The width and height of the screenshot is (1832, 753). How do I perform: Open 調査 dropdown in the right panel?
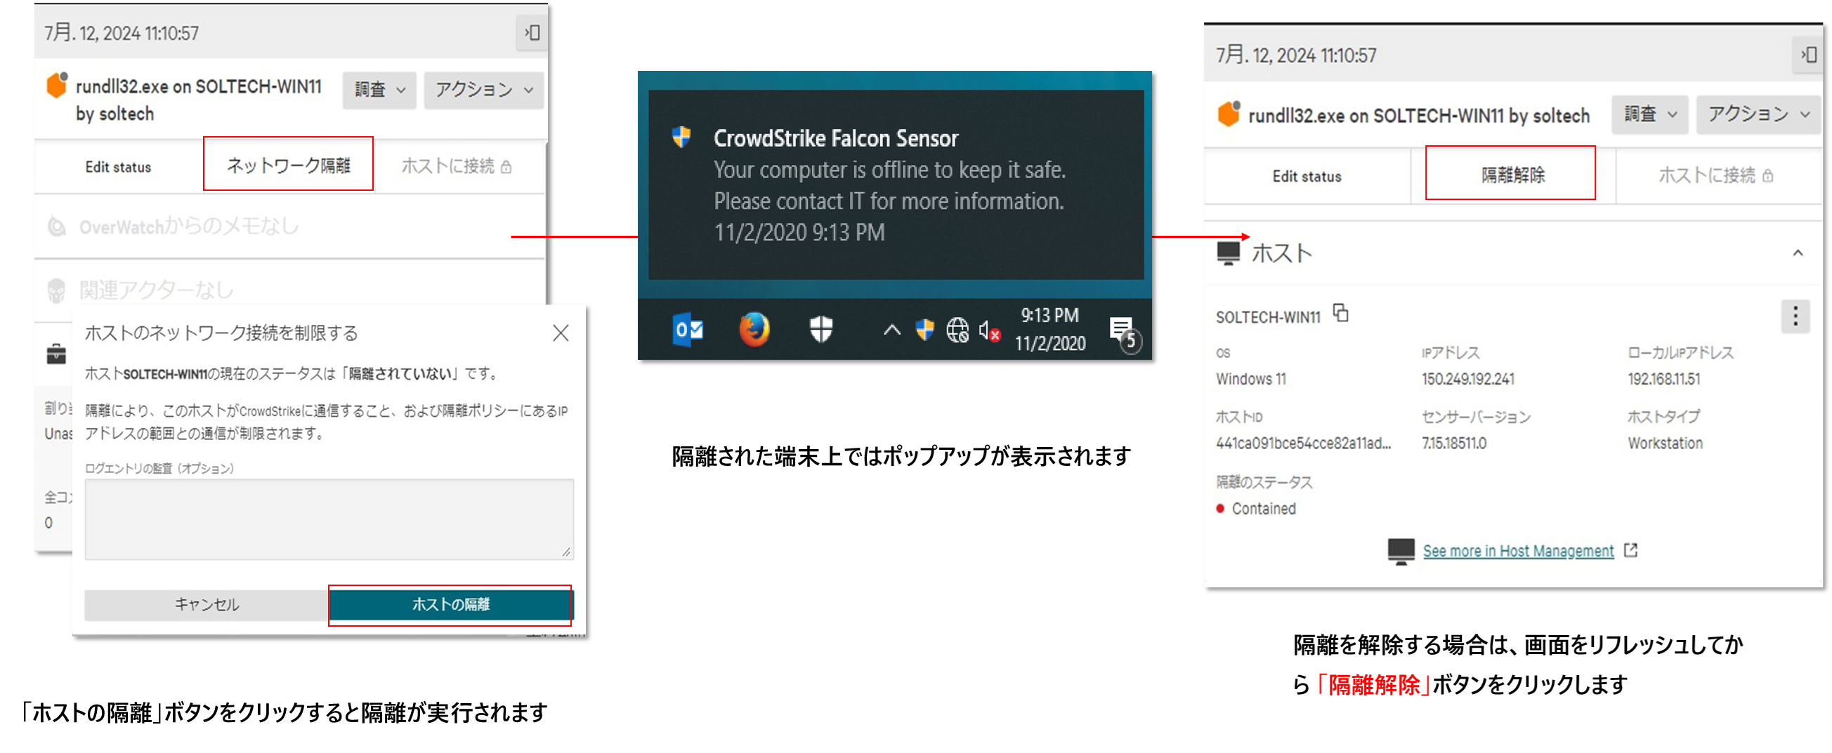(1650, 114)
